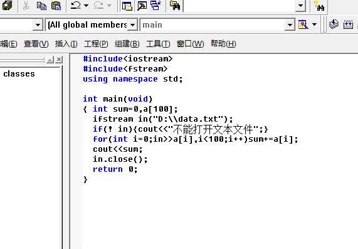
Task: Expand the WizardBar actions dropdown arrow
Action: click(x=314, y=24)
